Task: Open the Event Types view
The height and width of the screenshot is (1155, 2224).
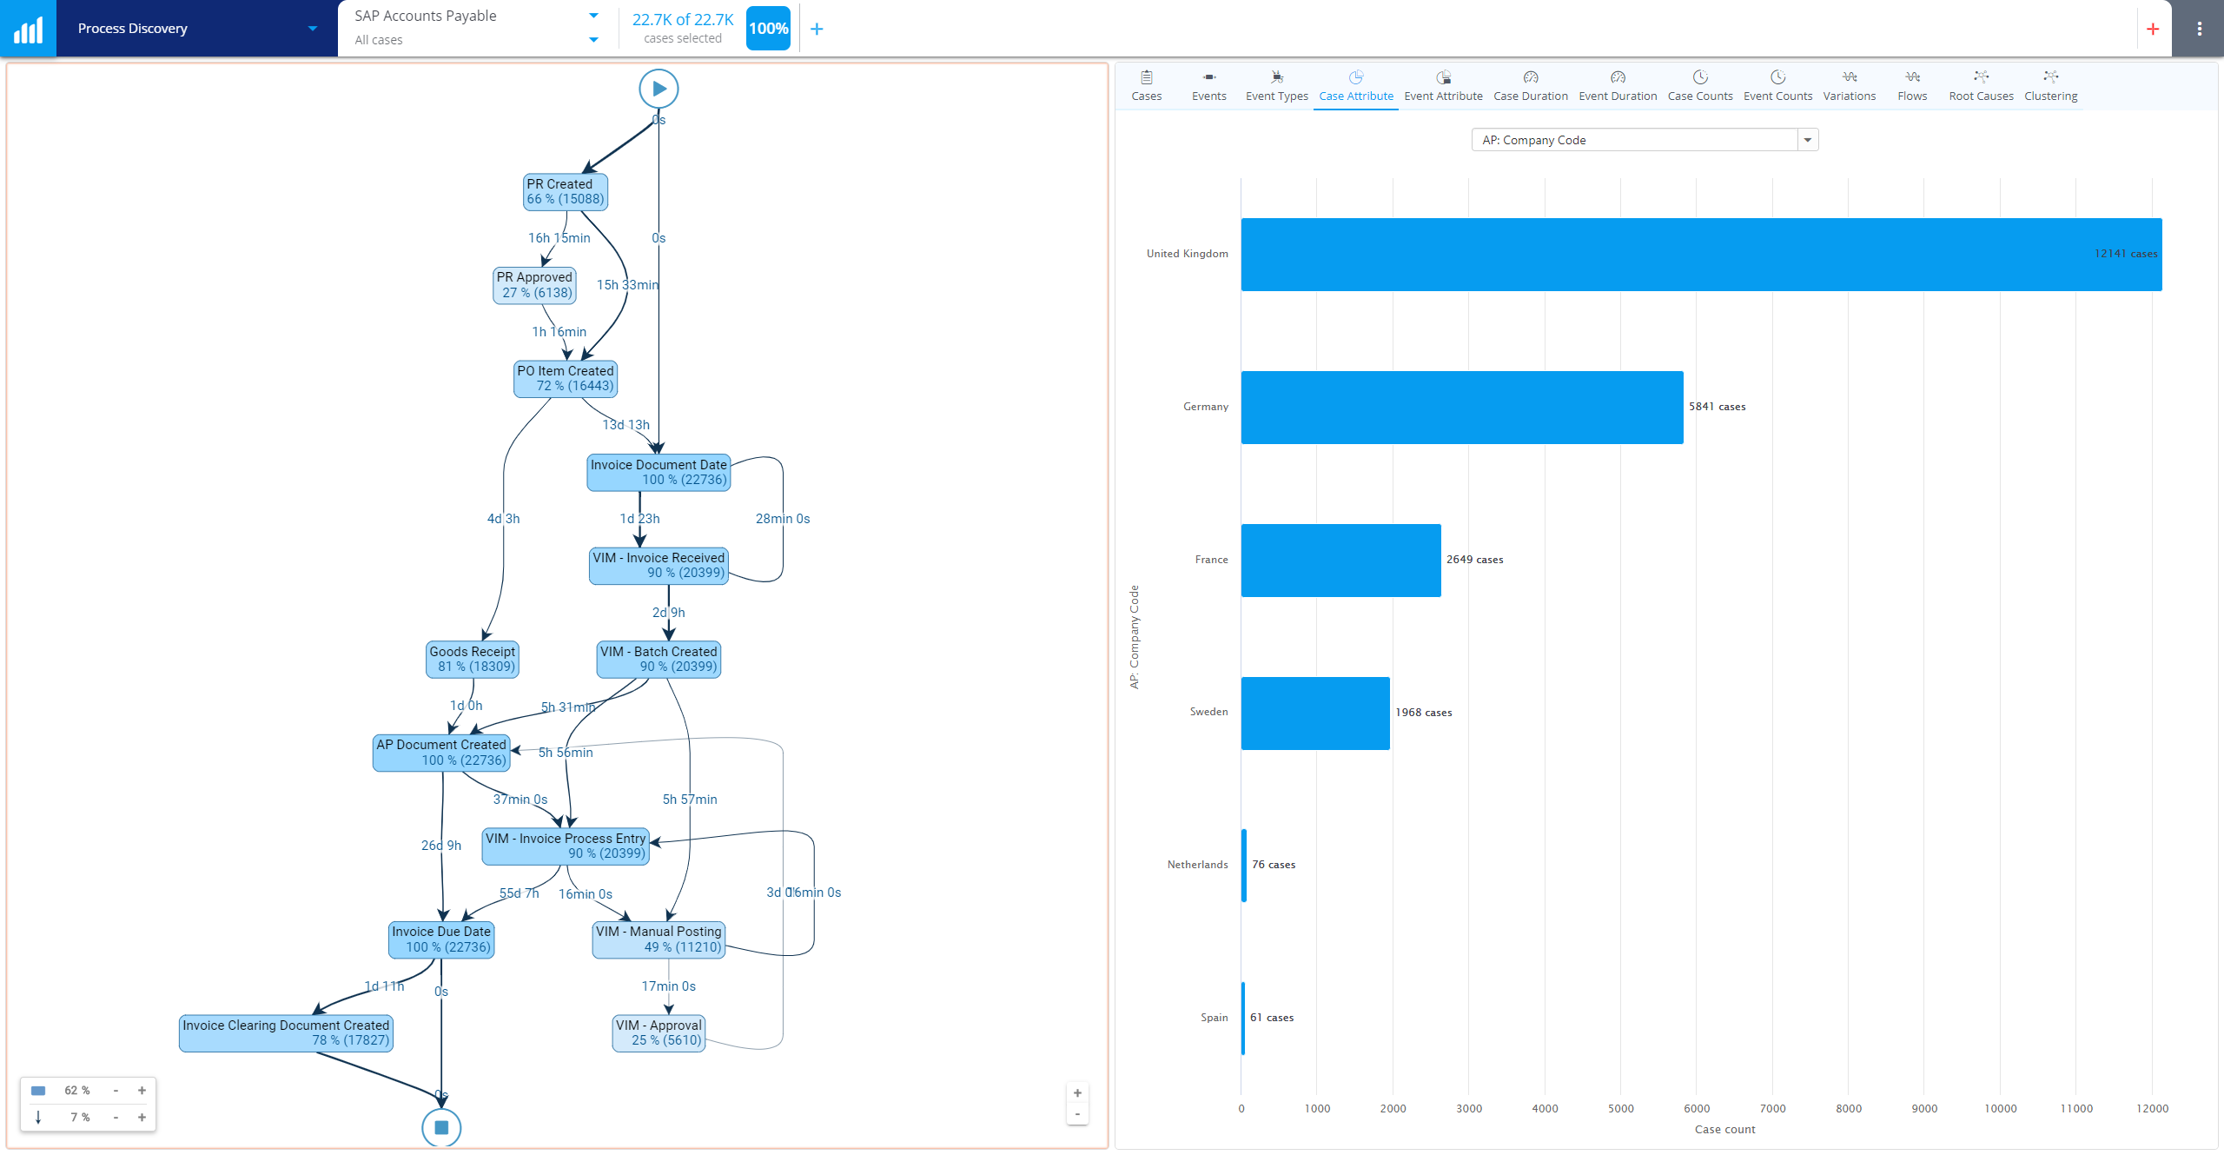Action: [x=1275, y=84]
